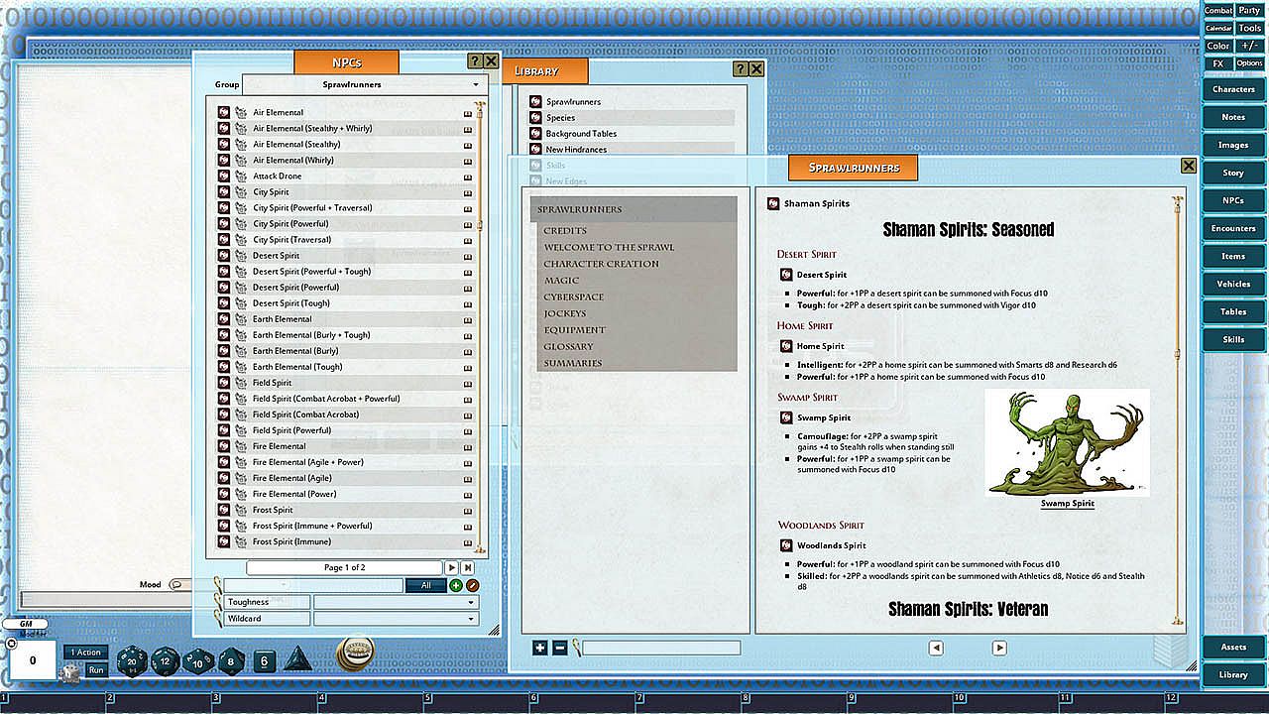Open the Woodlands Spirit reference link icon
Image resolution: width=1269 pixels, height=714 pixels.
pos(787,545)
